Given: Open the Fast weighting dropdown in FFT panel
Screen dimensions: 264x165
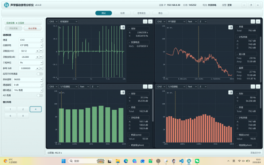Looking at the screenshot, I should coord(192,22).
